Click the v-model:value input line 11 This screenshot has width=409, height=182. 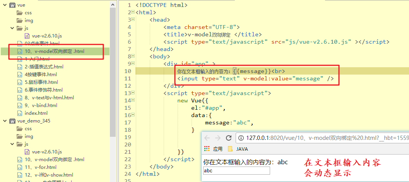point(255,78)
